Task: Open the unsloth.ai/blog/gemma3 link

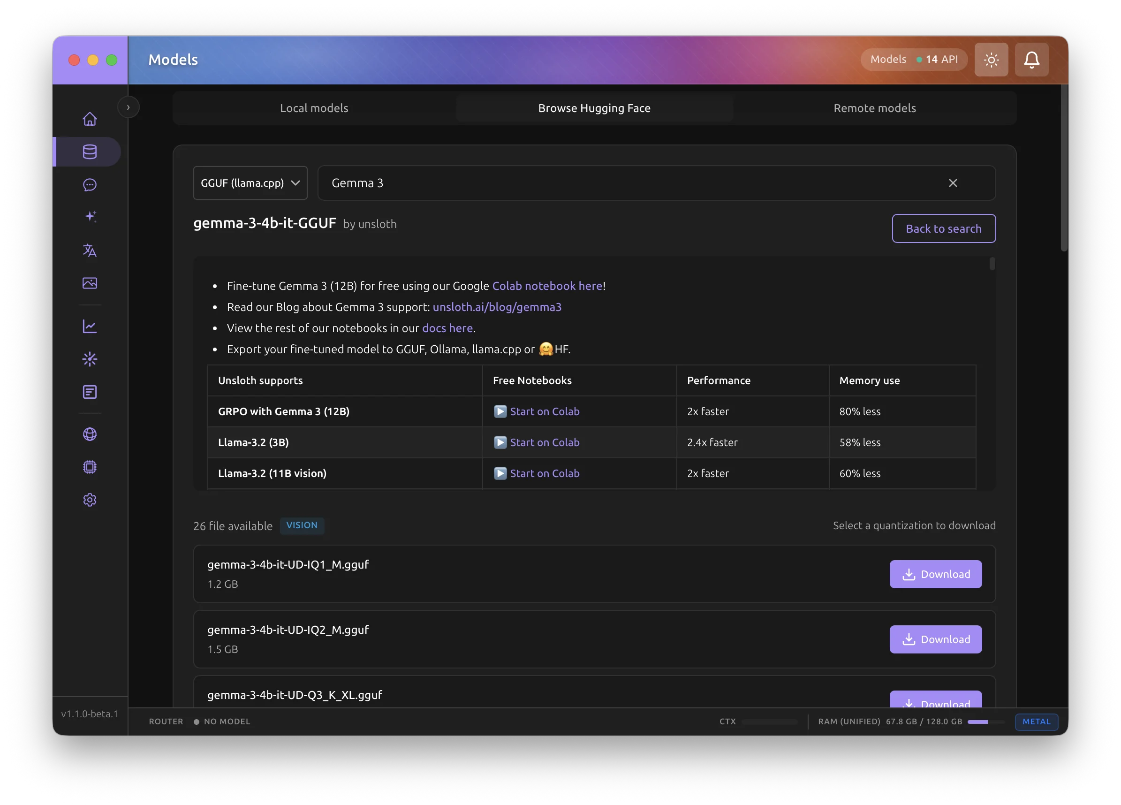Action: (x=497, y=307)
